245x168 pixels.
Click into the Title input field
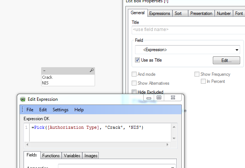coord(189,29)
